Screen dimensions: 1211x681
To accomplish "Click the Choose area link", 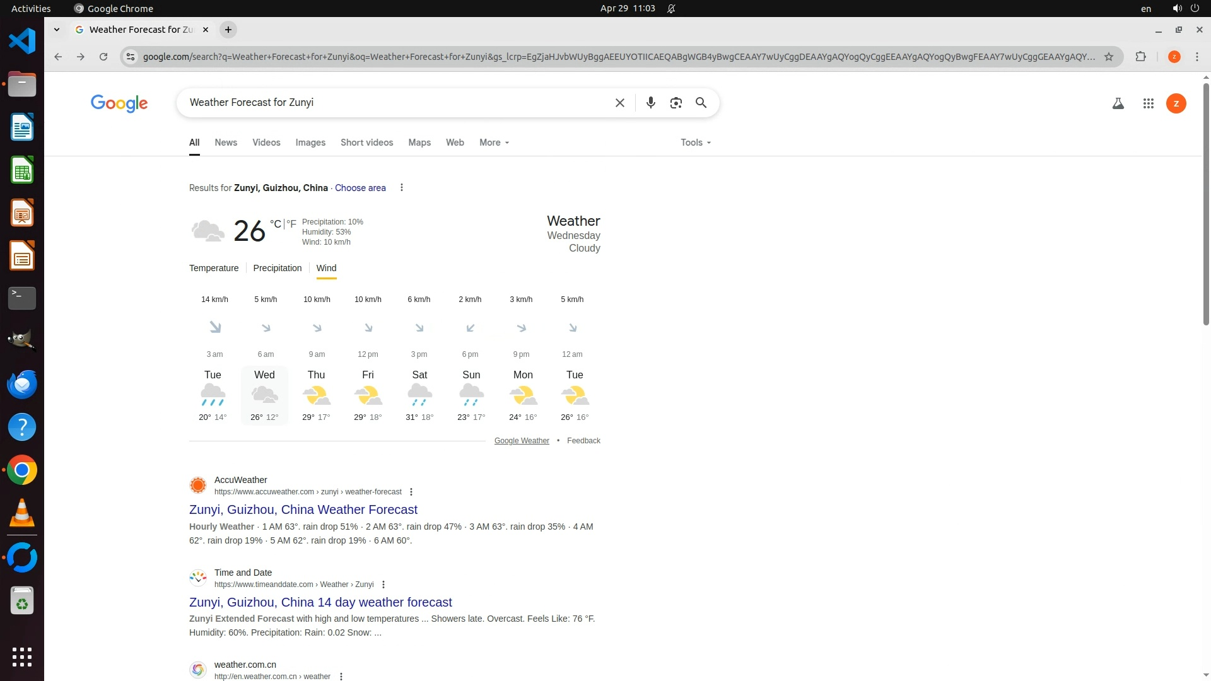I will tap(360, 188).
